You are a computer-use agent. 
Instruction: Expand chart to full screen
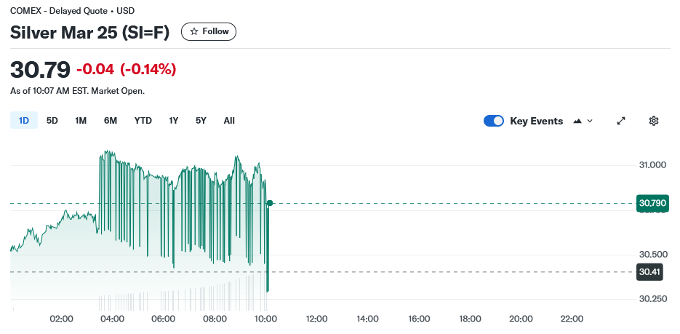[621, 121]
